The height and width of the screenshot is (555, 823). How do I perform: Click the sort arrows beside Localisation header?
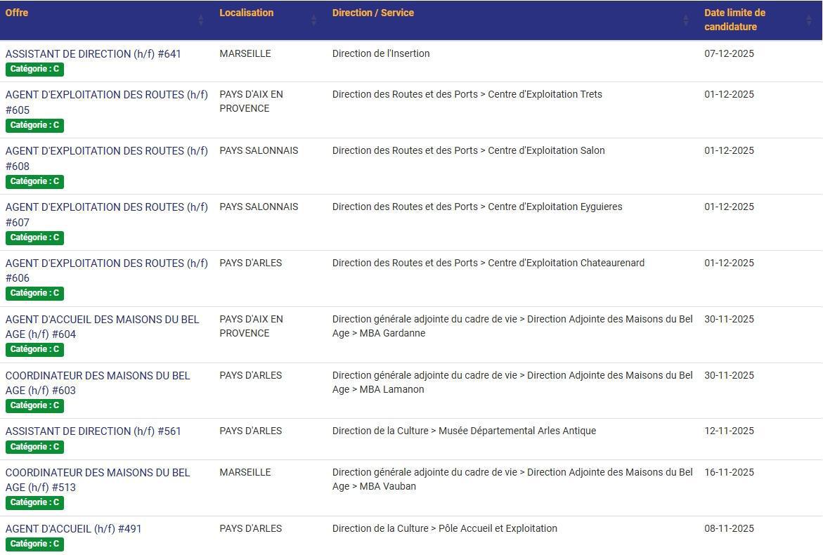(314, 20)
